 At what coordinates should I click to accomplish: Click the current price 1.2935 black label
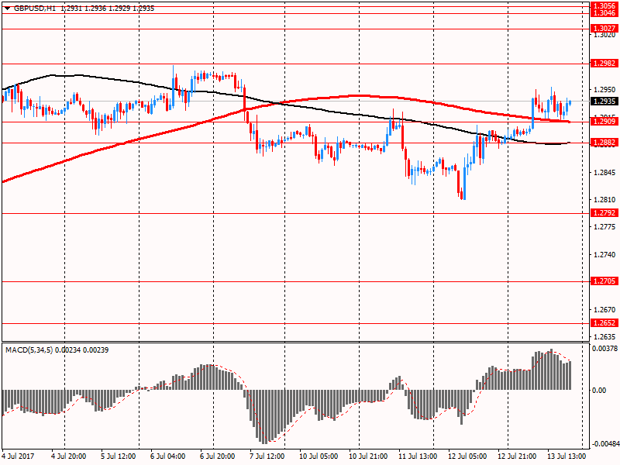pyautogui.click(x=604, y=102)
